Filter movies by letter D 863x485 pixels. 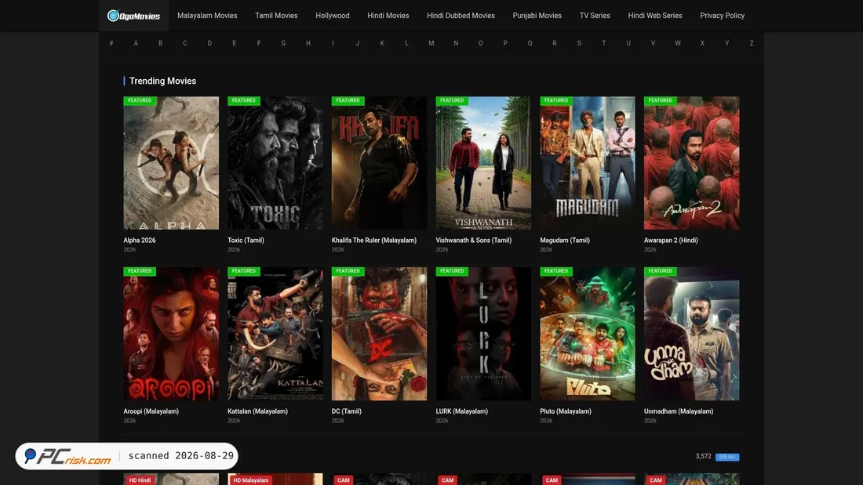[209, 43]
